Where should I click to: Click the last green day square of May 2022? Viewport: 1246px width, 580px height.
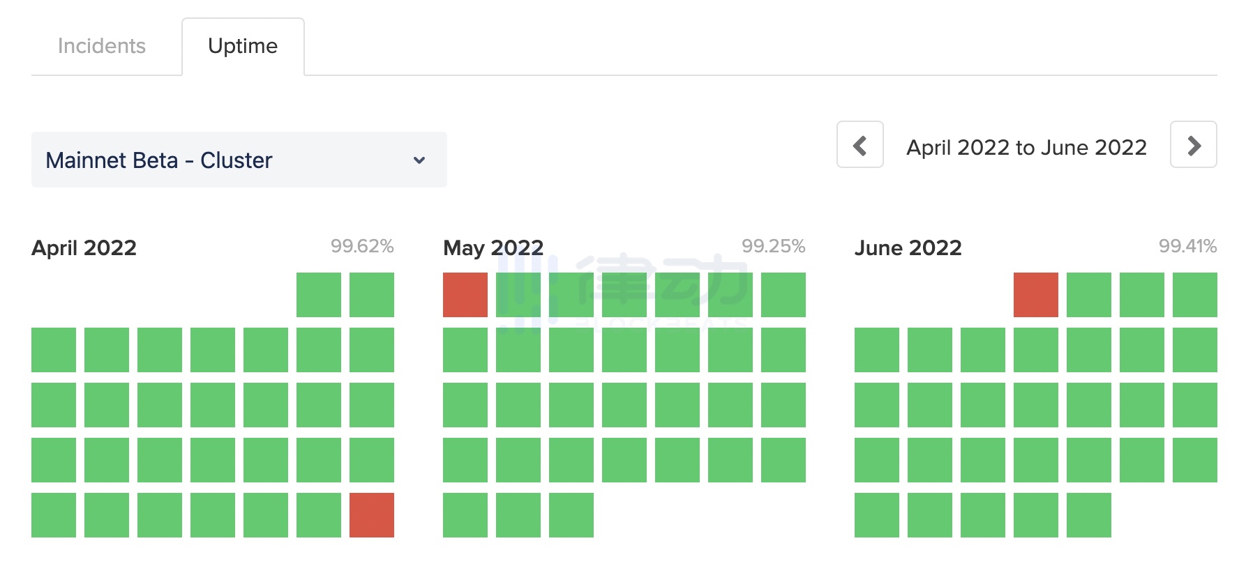click(x=571, y=515)
